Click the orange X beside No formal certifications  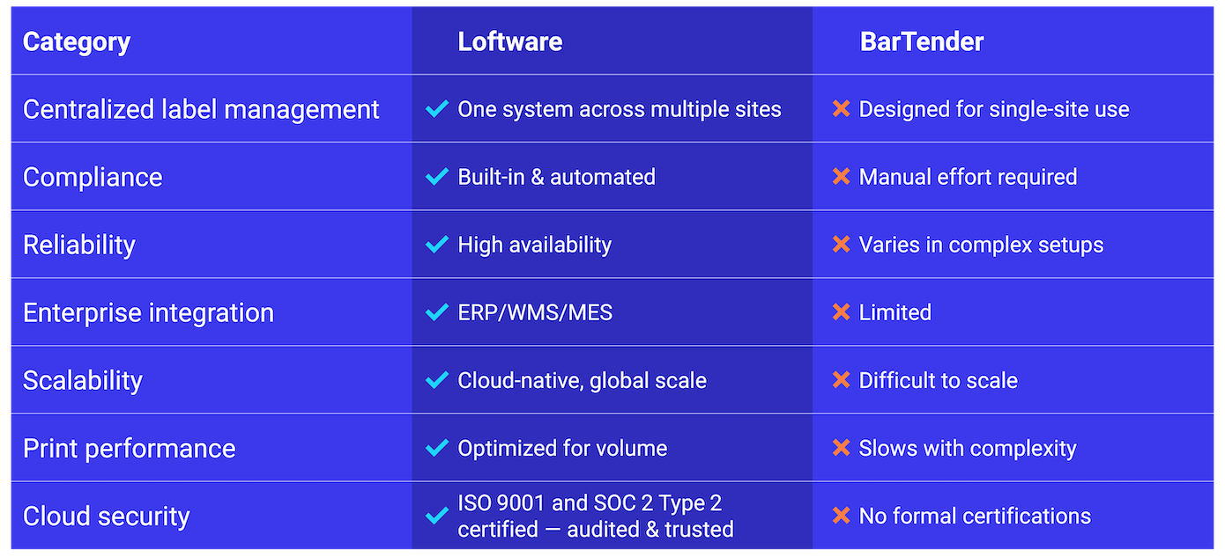(841, 516)
